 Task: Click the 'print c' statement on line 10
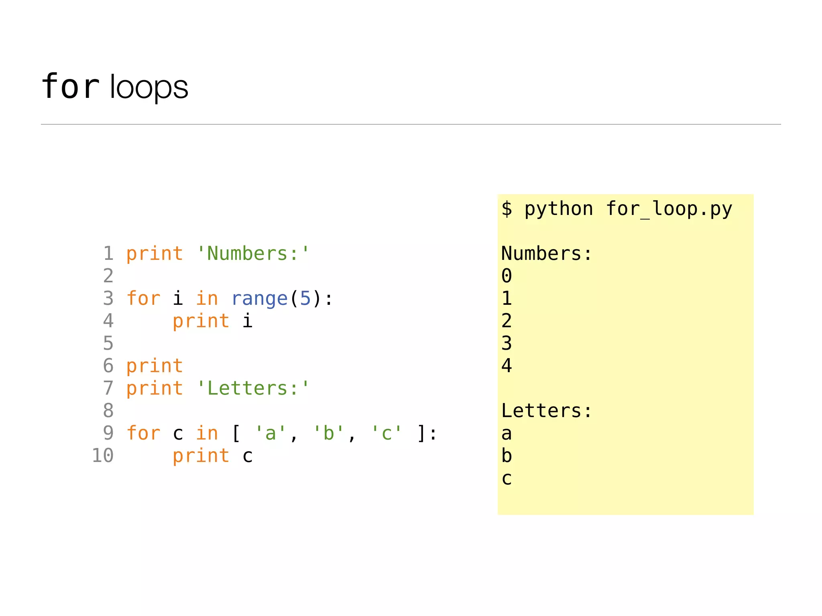(212, 456)
